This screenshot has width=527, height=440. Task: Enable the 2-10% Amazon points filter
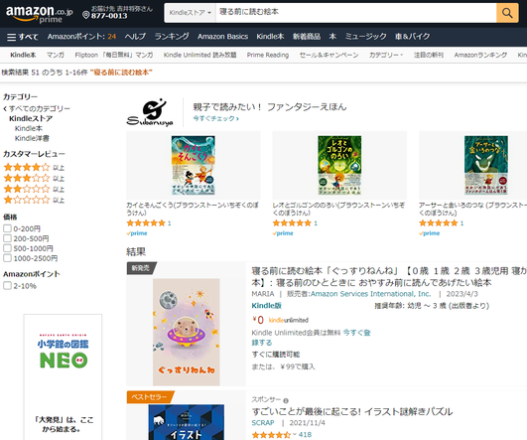pos(7,286)
